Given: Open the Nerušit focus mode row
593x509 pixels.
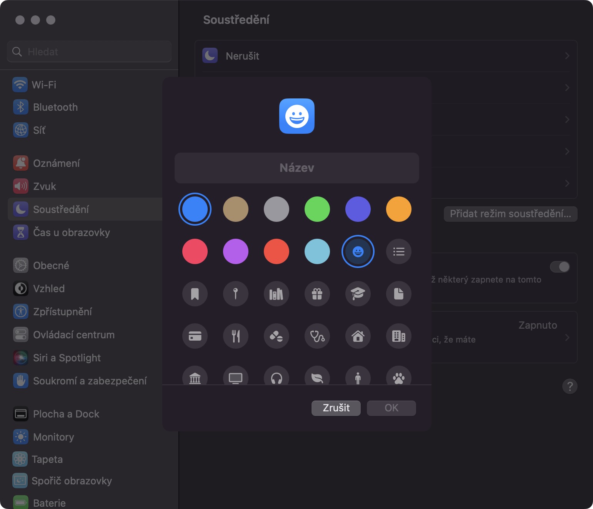Looking at the screenshot, I should (x=386, y=56).
